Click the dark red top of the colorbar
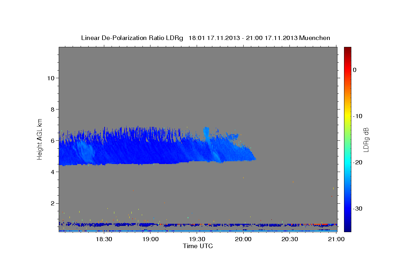417x278 pixels. (x=347, y=49)
